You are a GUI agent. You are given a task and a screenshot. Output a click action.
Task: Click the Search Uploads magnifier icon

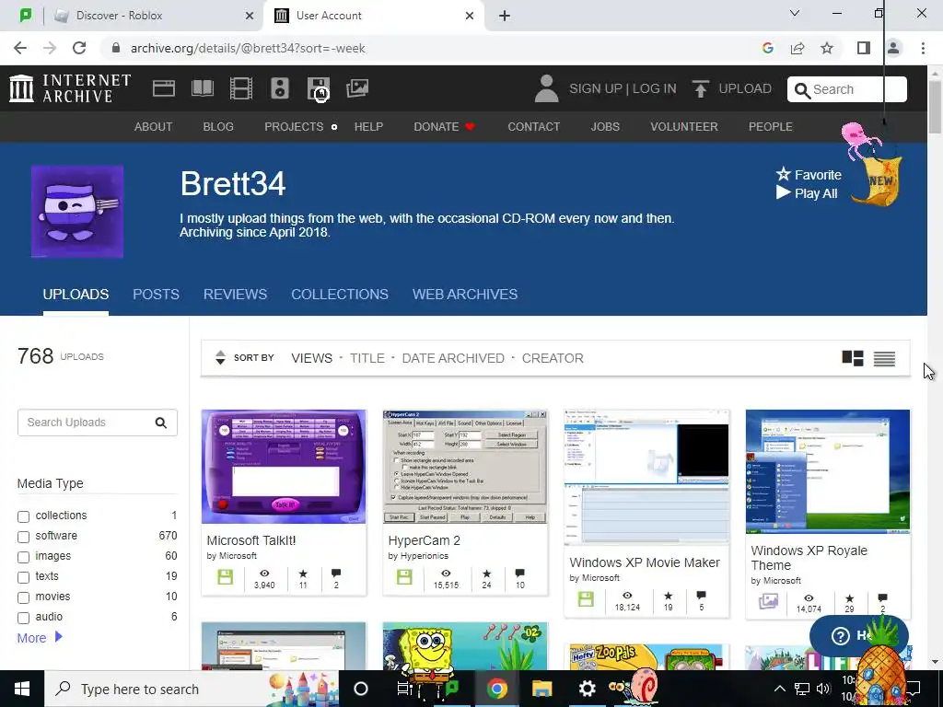[160, 423]
